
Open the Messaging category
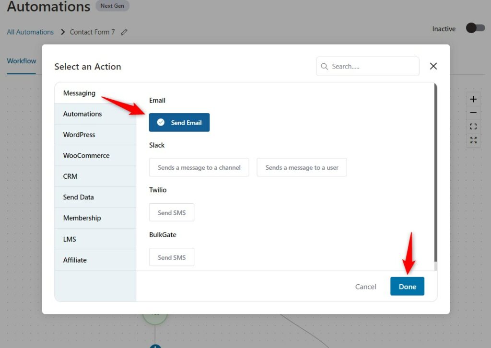(95, 93)
